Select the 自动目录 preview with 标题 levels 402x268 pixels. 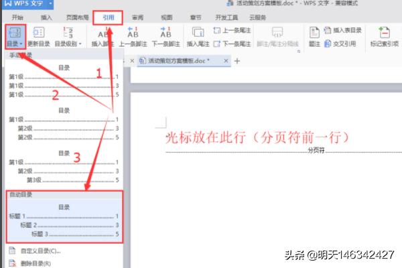63,220
